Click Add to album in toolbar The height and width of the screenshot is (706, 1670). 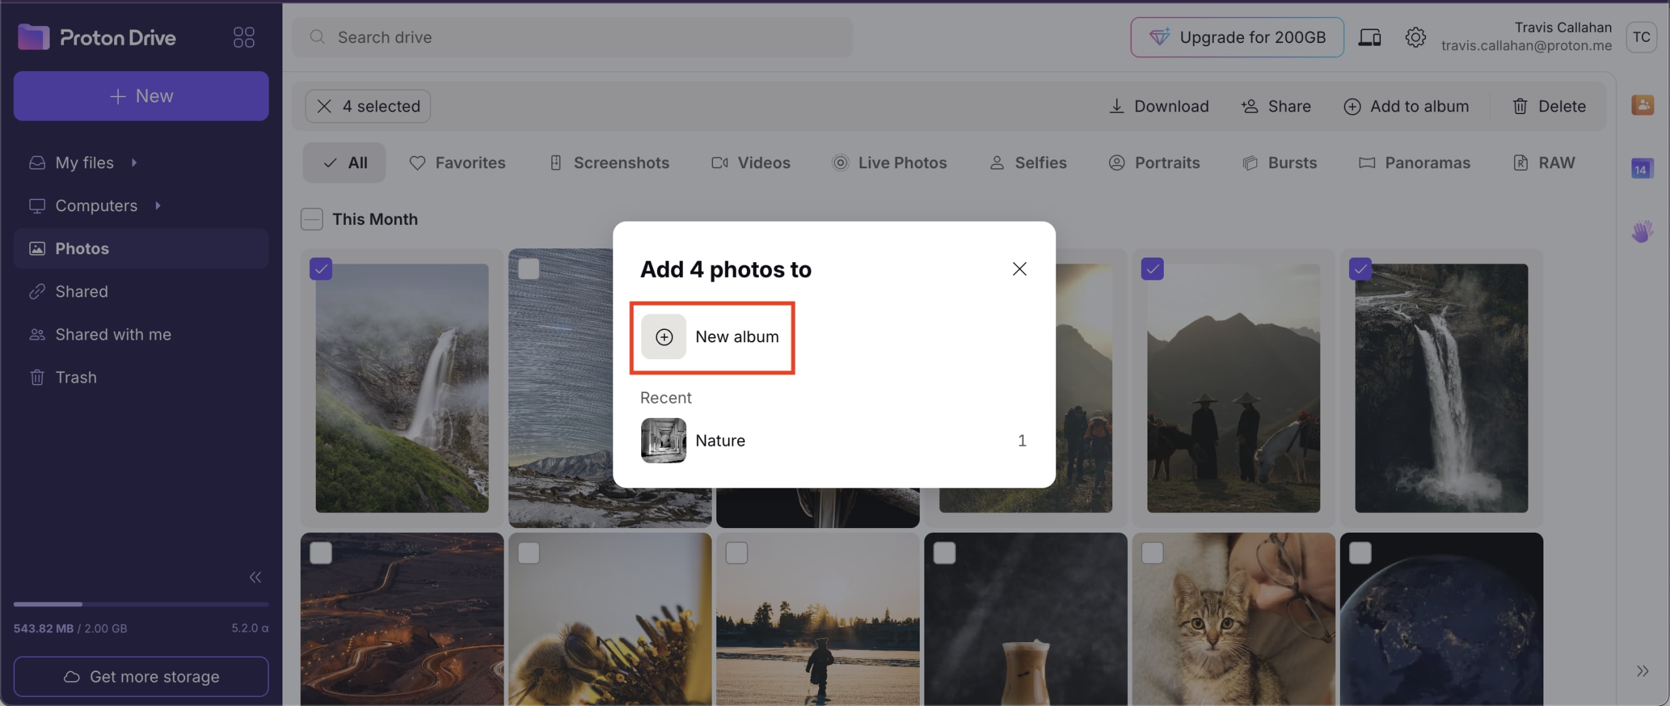[1406, 106]
